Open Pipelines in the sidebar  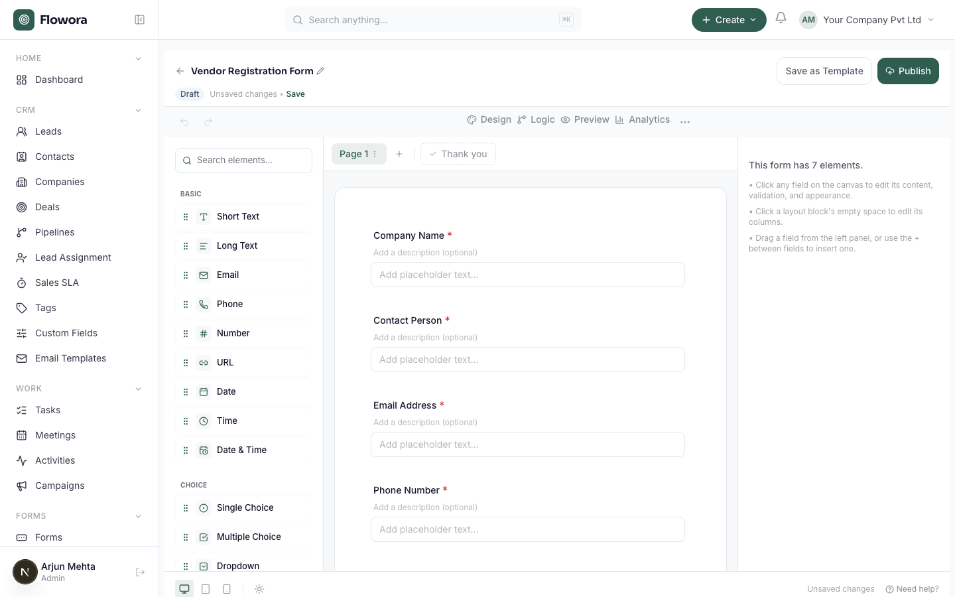click(80, 232)
